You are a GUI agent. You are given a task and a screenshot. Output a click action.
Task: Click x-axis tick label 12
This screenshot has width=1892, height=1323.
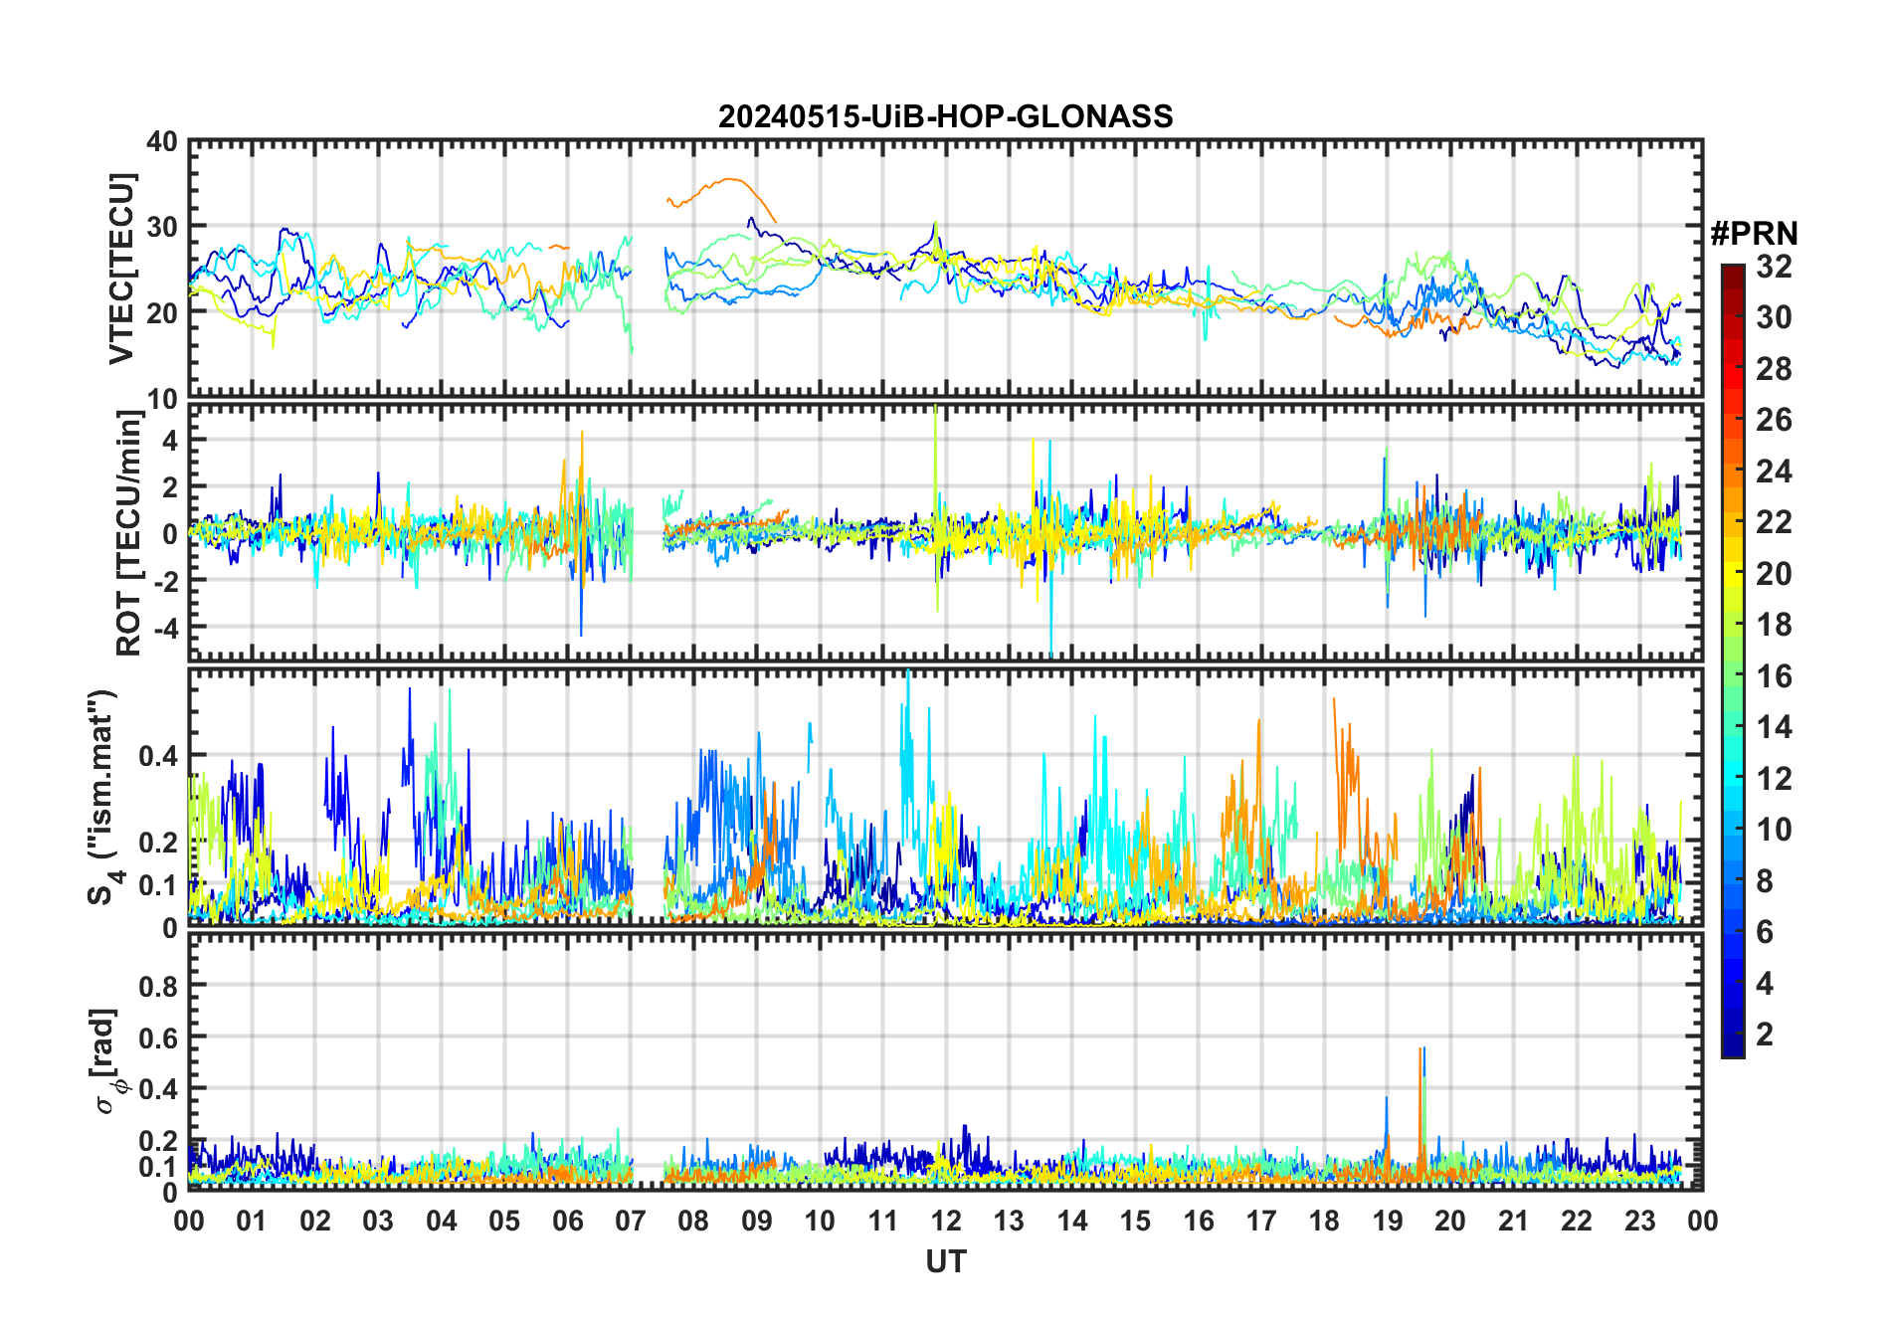pos(945,1221)
